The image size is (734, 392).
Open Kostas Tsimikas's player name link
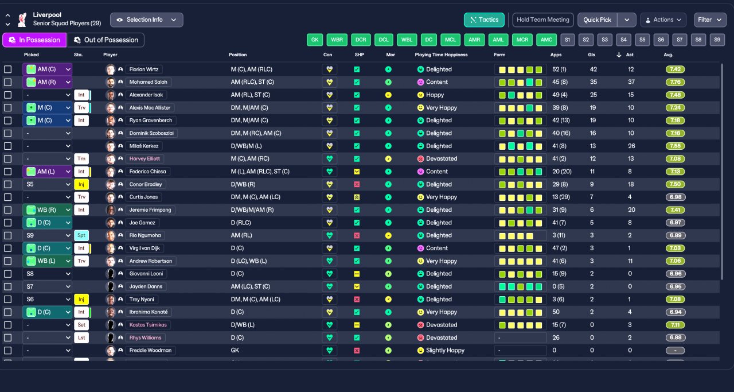click(148, 325)
